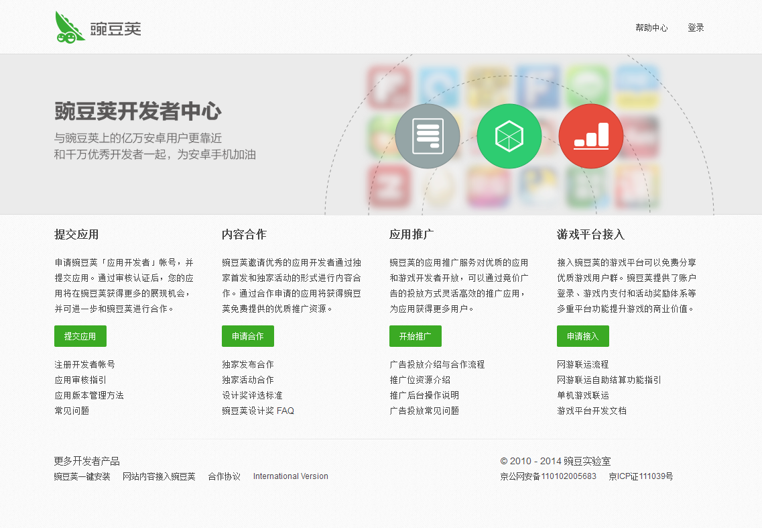Go to 独家发布合作 link
Viewport: 762px width, 528px height.
tap(248, 364)
